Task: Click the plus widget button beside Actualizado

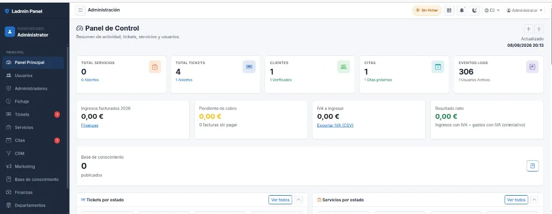Action: click(x=528, y=29)
